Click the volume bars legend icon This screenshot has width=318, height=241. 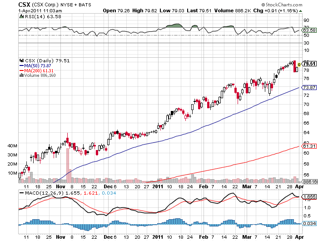pos(21,75)
